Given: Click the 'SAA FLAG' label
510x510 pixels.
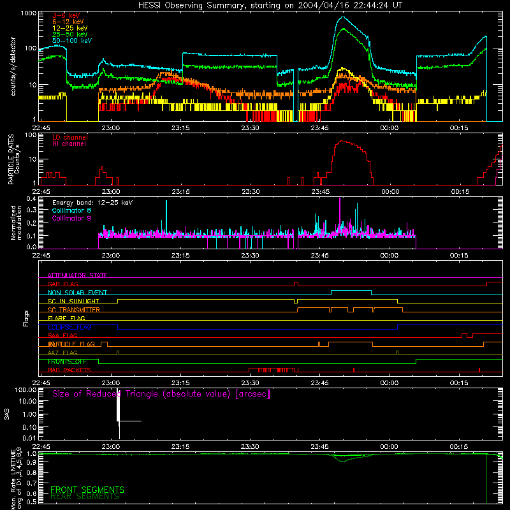Looking at the screenshot, I should (x=62, y=335).
